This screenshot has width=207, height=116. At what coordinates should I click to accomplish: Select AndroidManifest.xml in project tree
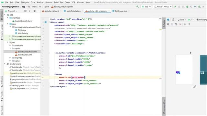(x=24, y=21)
